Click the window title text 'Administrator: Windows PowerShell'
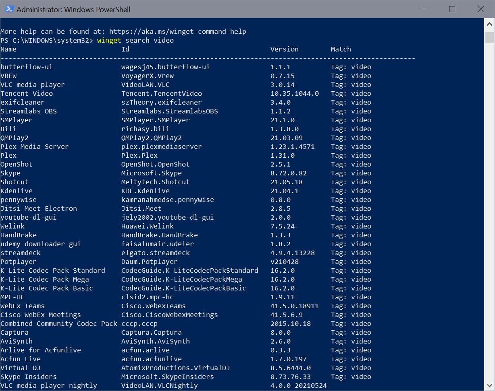Screen dimensions: 495x391 (x=73, y=9)
